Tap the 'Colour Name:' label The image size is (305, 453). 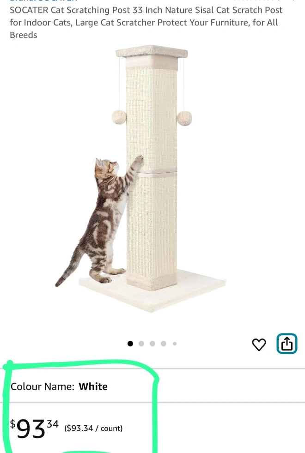(43, 387)
